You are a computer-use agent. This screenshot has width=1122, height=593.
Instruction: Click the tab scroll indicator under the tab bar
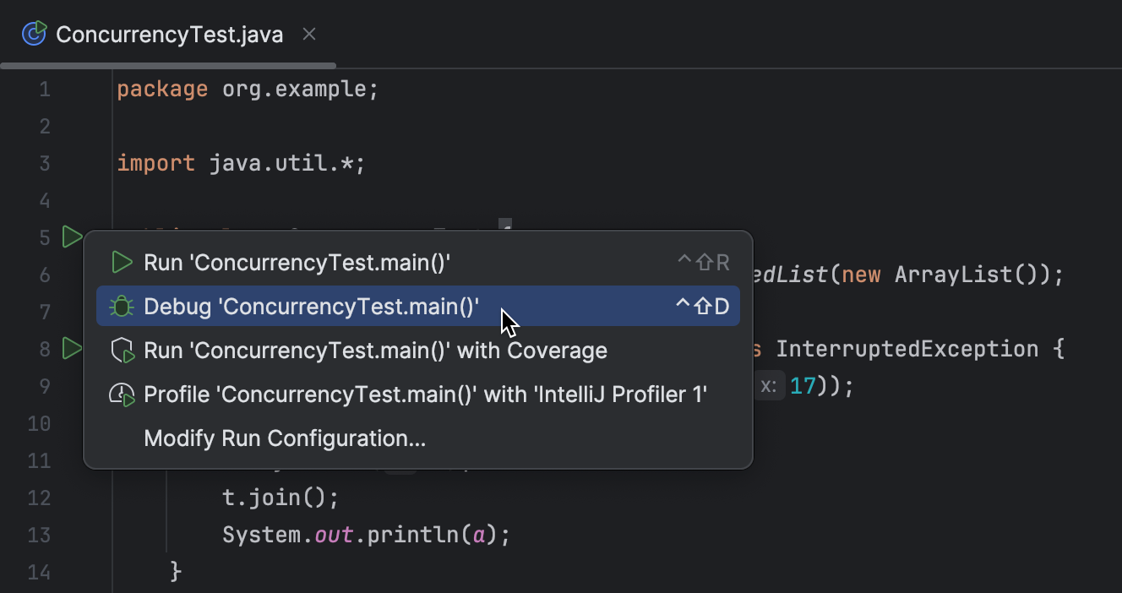(167, 64)
